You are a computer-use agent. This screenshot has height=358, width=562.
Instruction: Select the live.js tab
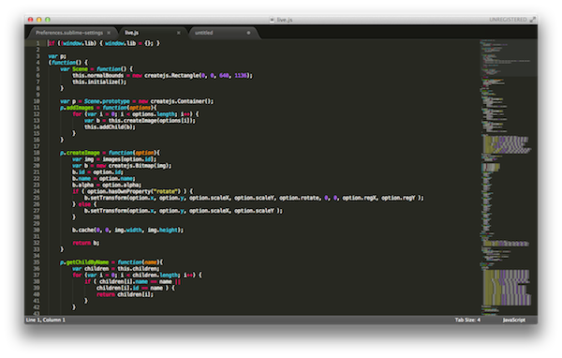(131, 33)
